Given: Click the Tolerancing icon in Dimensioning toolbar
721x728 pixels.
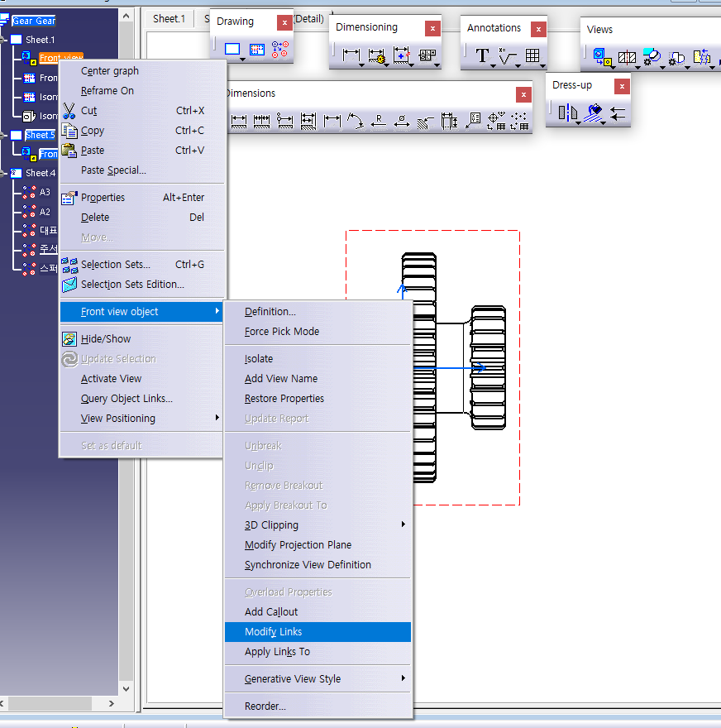Looking at the screenshot, I should (427, 55).
